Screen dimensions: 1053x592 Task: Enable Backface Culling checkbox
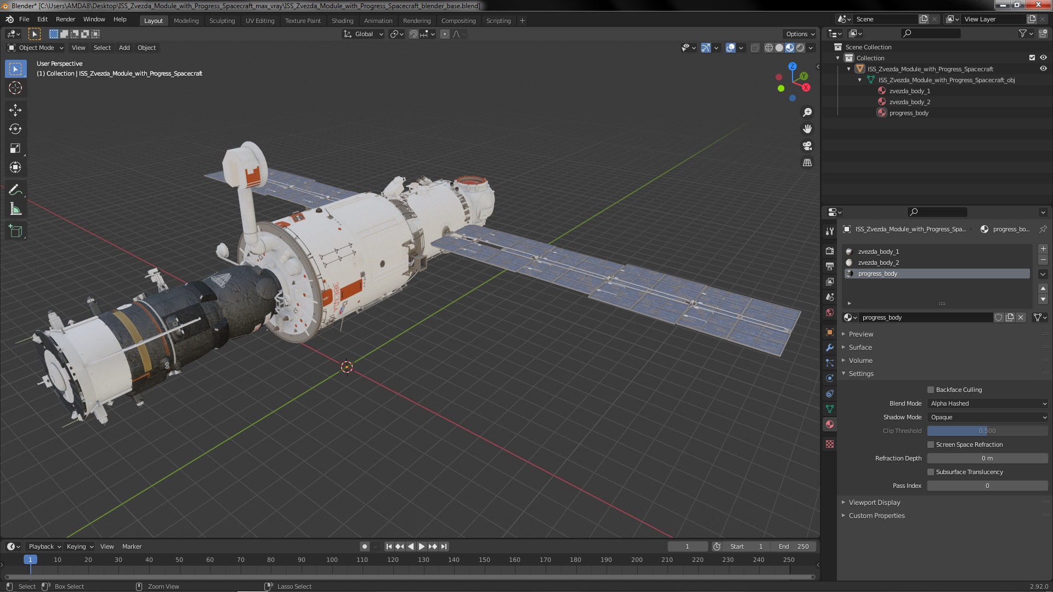click(x=931, y=390)
